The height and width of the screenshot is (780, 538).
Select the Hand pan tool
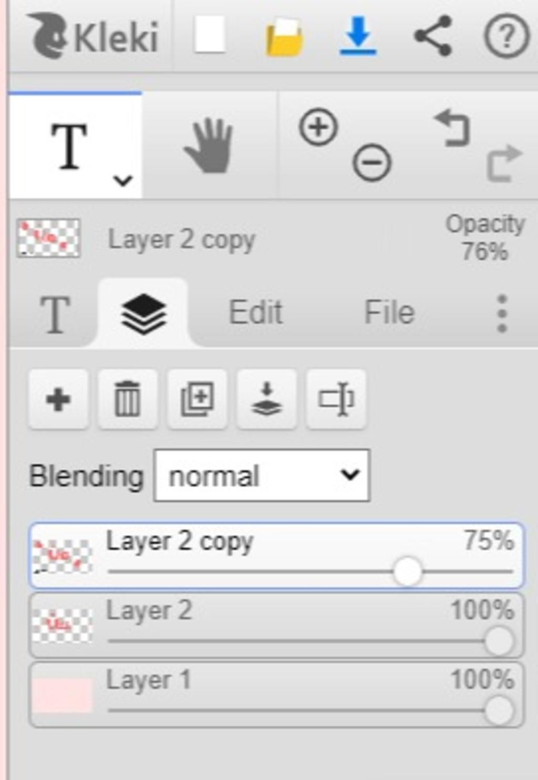(x=209, y=145)
